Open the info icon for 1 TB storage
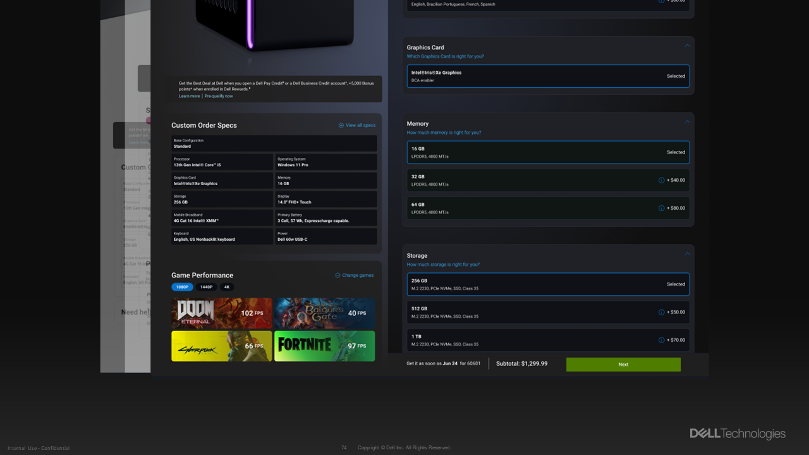Screen dimensions: 809x455 pyautogui.click(x=662, y=340)
